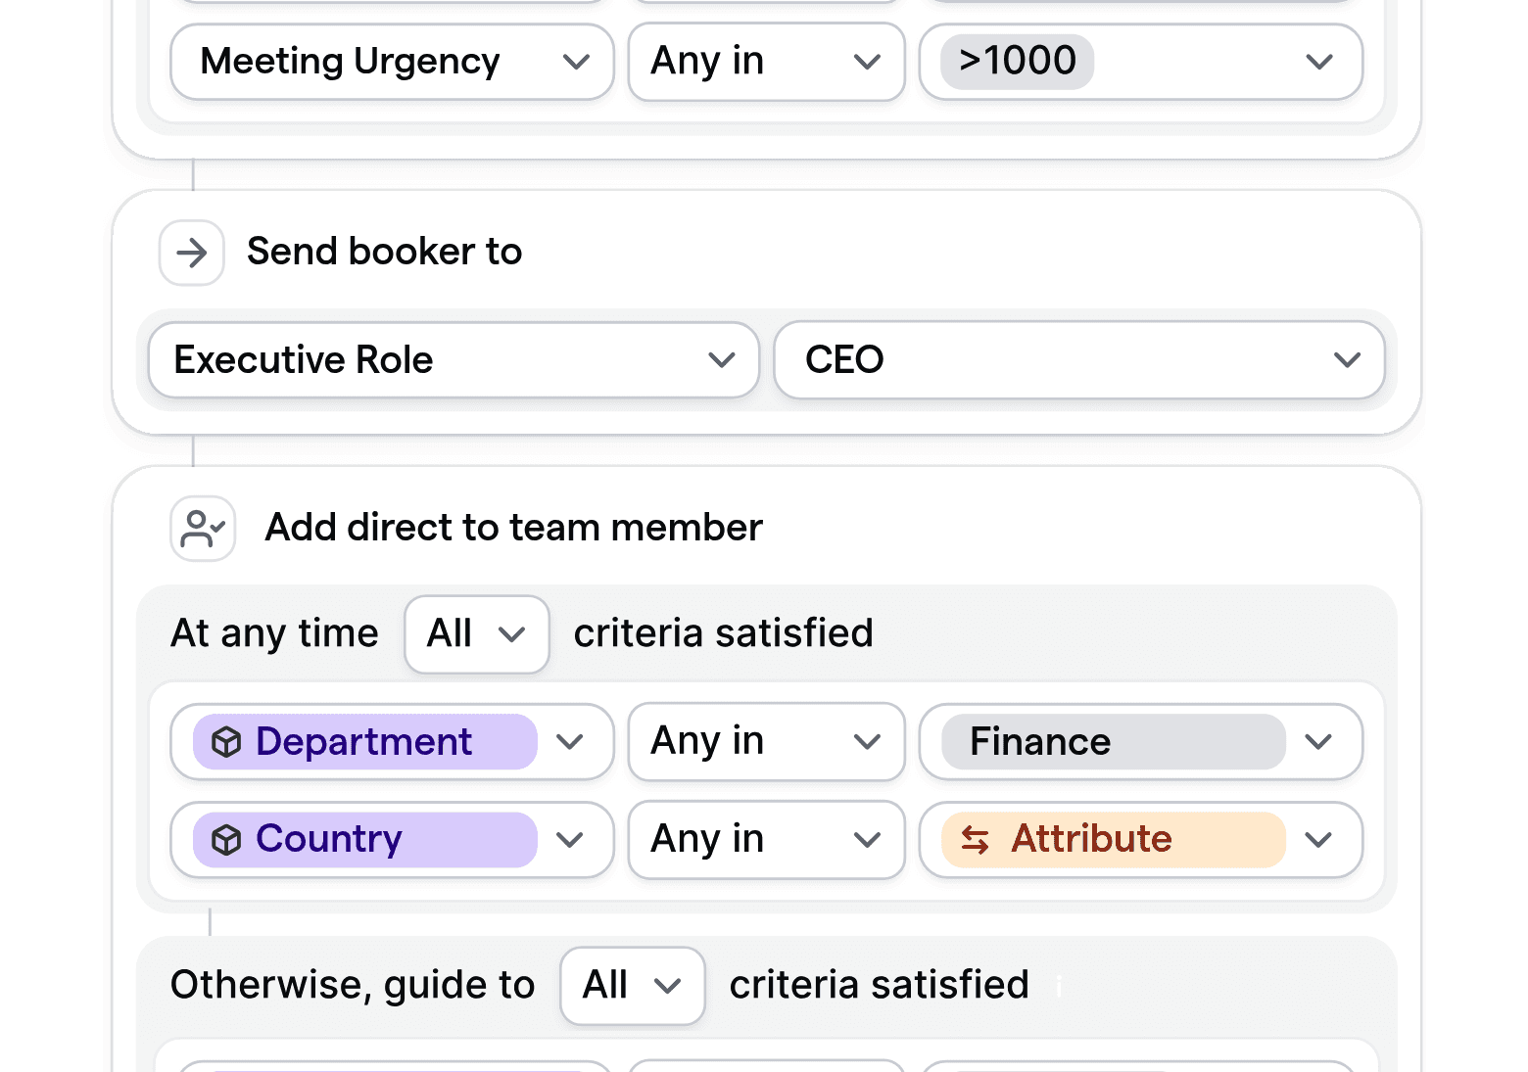Click the swap arrows icon on the Attribute chip

point(976,840)
